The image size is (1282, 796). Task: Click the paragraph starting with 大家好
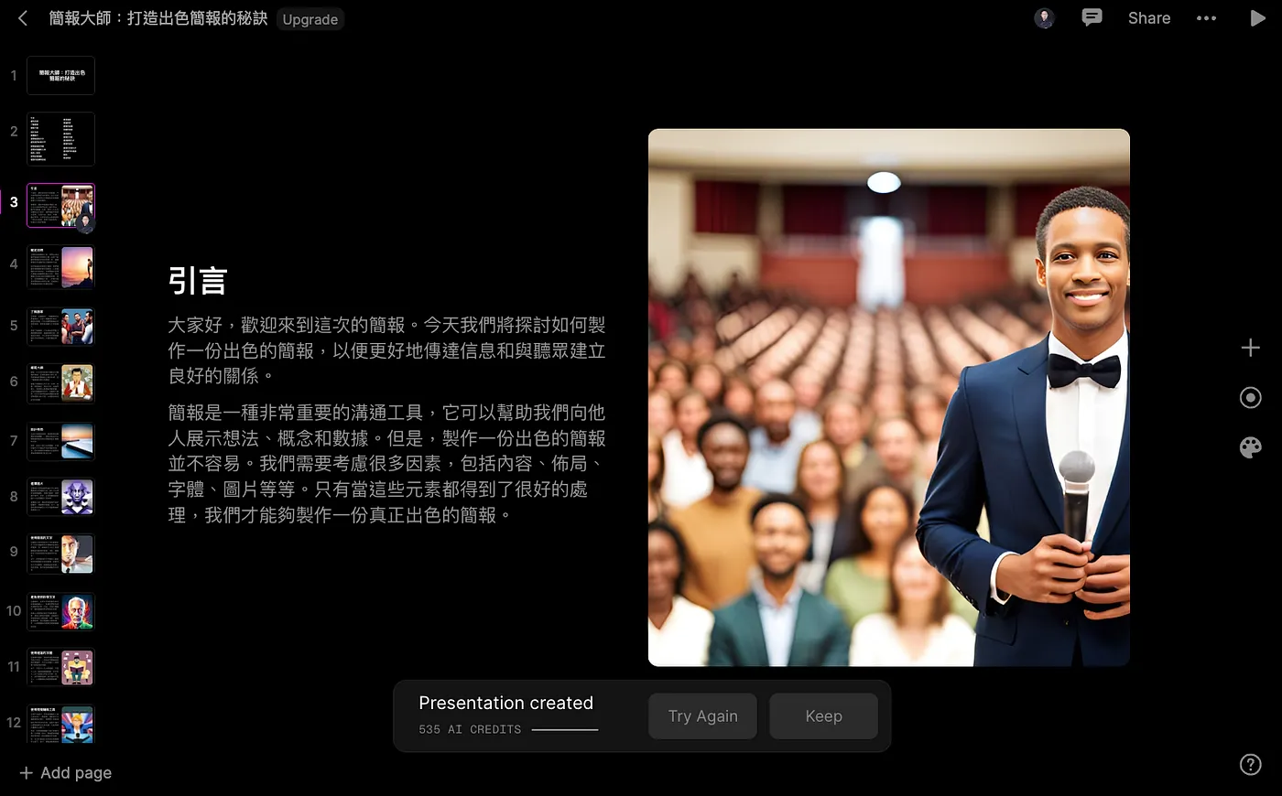point(386,350)
